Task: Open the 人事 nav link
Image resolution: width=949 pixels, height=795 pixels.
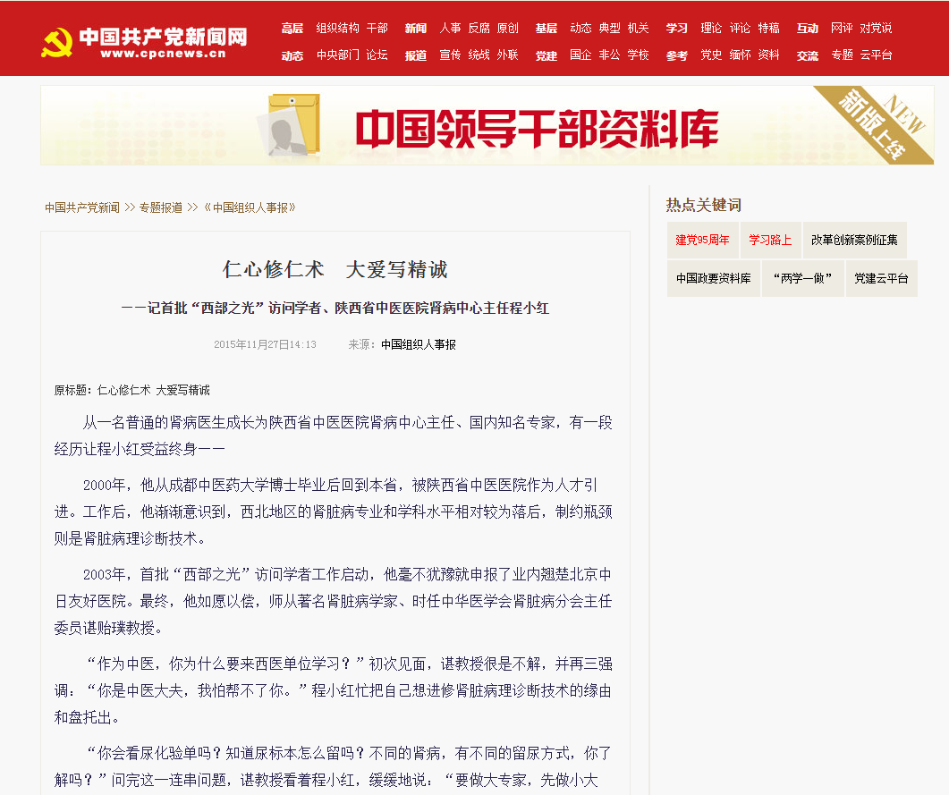Action: pyautogui.click(x=450, y=28)
